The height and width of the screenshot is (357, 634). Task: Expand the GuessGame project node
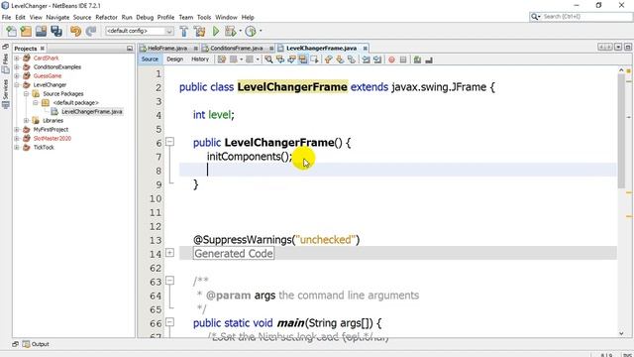[17, 76]
